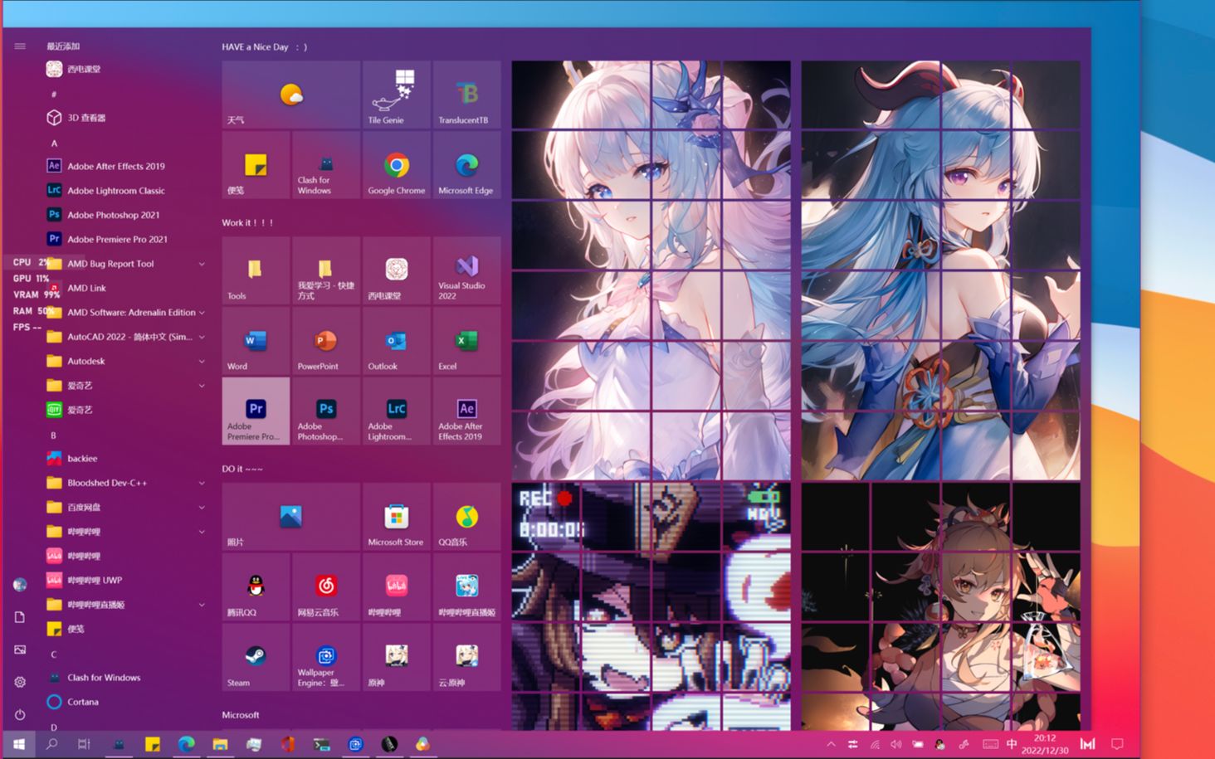The image size is (1215, 759).
Task: Open the 网易云音乐 tile
Action: [x=326, y=586]
